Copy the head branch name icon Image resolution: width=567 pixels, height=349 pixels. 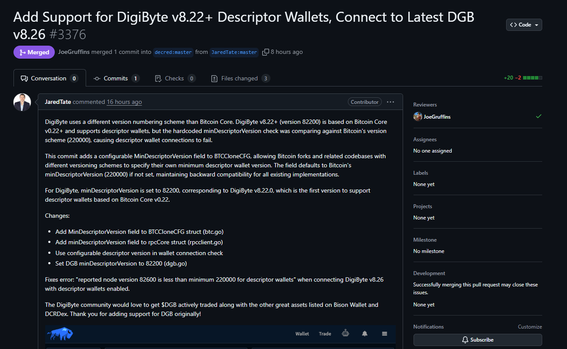click(266, 52)
